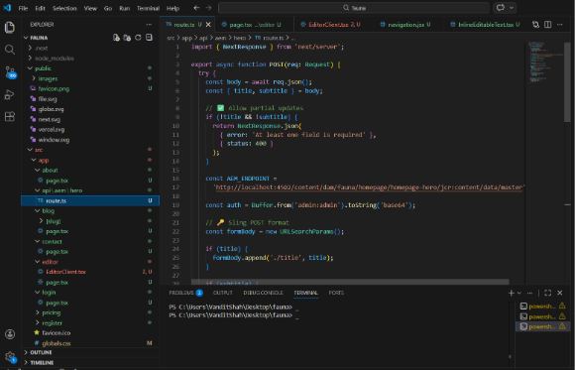Screen dimensions: 575x370
Task: Click the editor vertical scrollbar thumb
Action: tap(567, 82)
